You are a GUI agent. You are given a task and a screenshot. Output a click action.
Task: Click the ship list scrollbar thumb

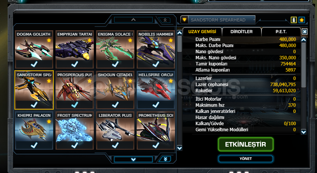click(180, 44)
